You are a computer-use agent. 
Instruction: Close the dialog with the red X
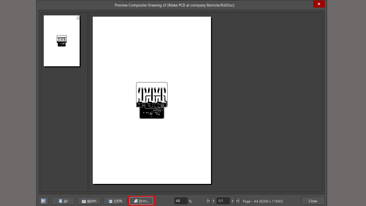coord(319,4)
